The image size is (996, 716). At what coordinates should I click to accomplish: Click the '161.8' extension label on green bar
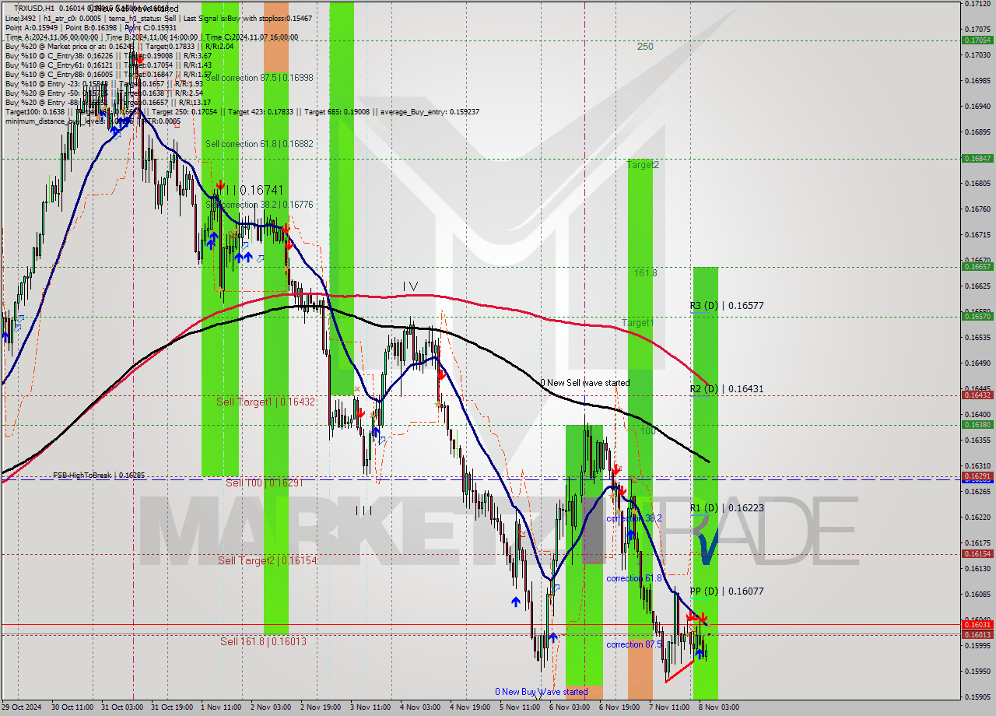click(x=645, y=273)
